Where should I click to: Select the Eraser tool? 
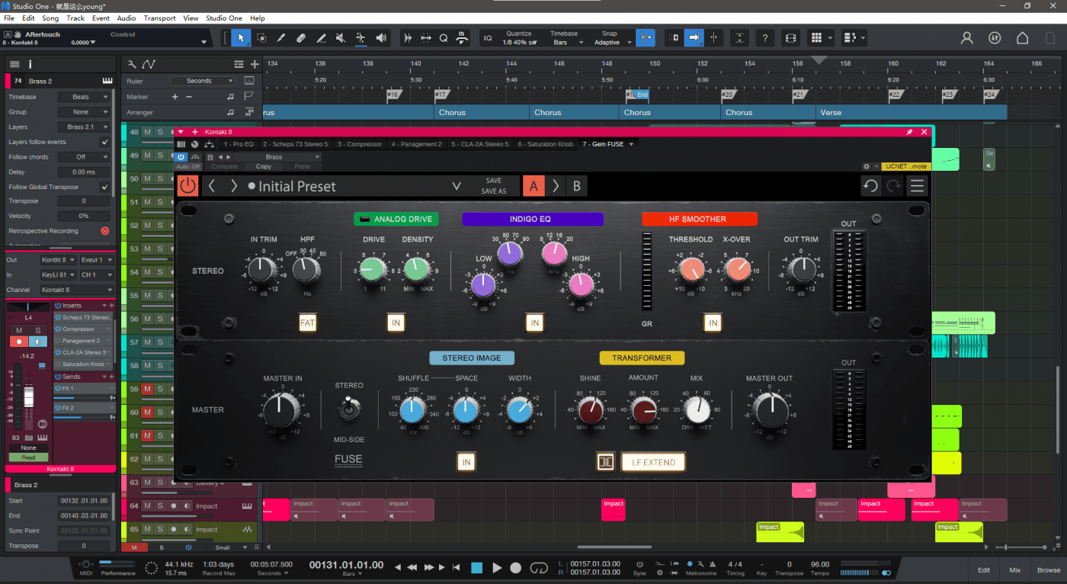[x=301, y=37]
